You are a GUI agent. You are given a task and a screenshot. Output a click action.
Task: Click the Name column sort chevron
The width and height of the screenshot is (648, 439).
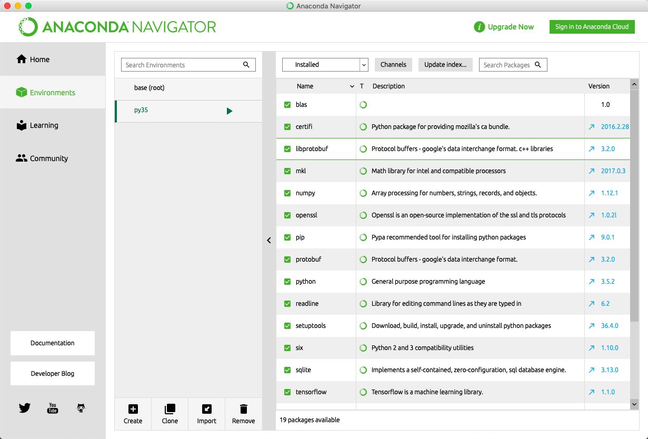coord(352,86)
